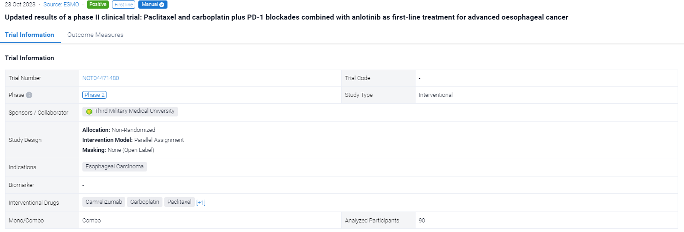The image size is (684, 232).
Task: Select the Trial Information tab
Action: coord(30,35)
